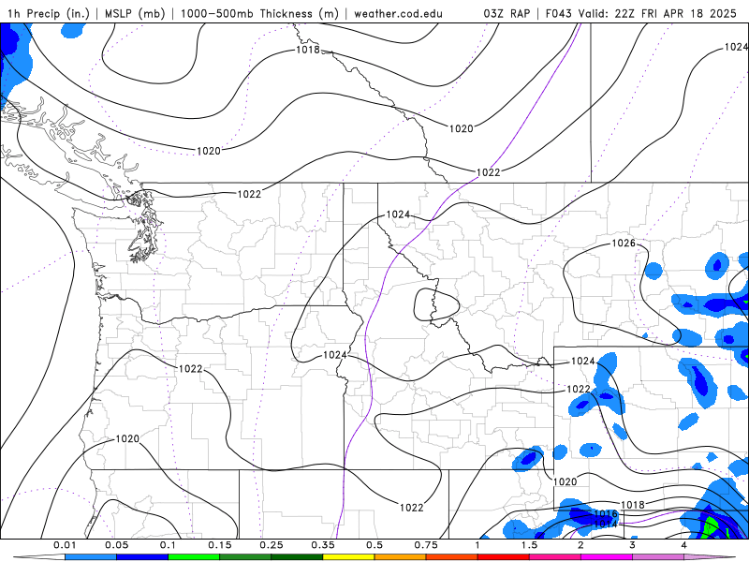This screenshot has height=562, width=749.
Task: Click the light blue legend swatch
Action: (x=91, y=557)
